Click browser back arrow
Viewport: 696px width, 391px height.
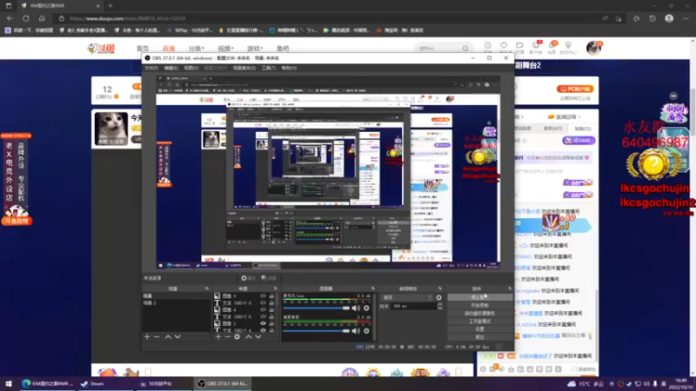[x=10, y=18]
